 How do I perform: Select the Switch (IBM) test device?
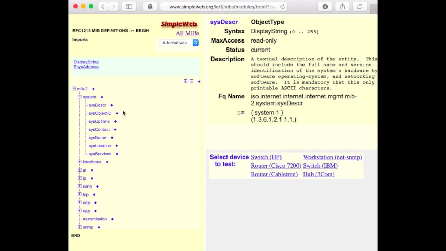pyautogui.click(x=320, y=166)
